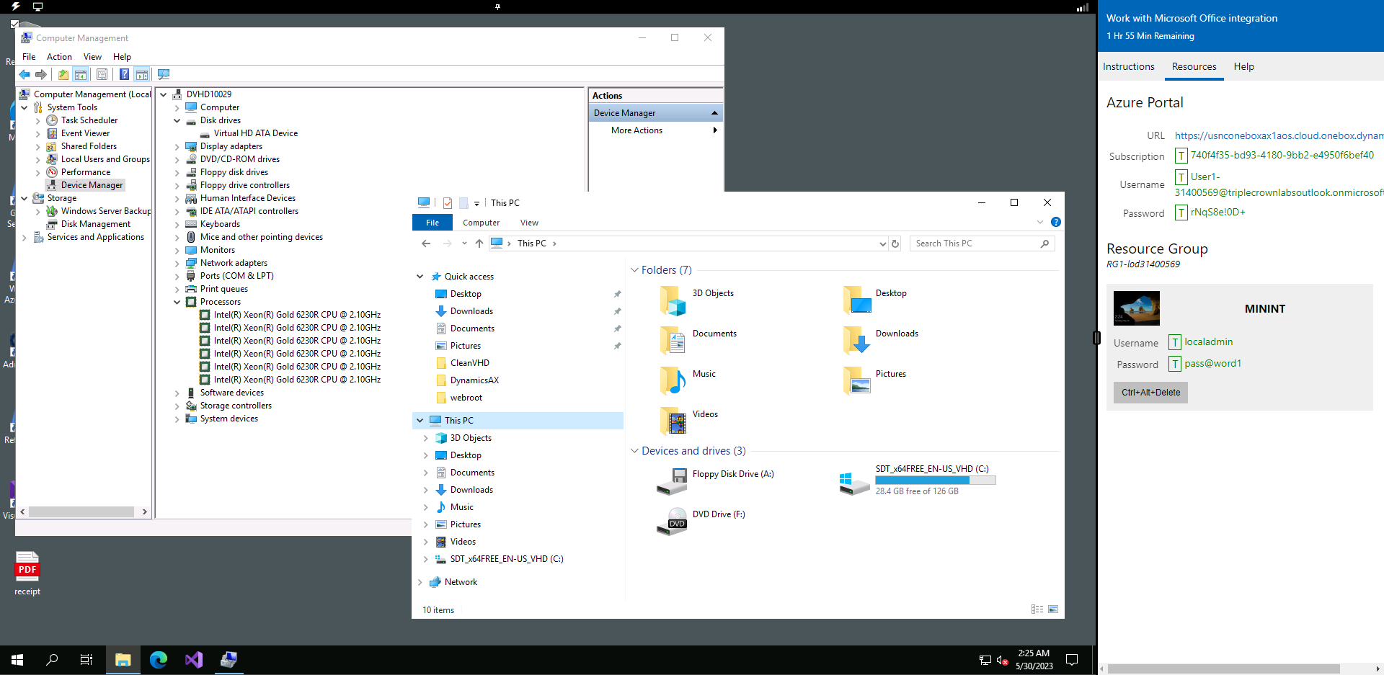Open Properties toolbar icon in Computer Management
The height and width of the screenshot is (675, 1384).
102,74
